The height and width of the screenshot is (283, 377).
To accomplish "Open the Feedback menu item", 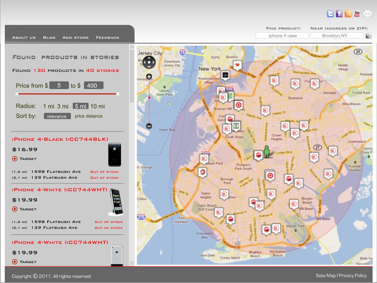I will (x=108, y=38).
